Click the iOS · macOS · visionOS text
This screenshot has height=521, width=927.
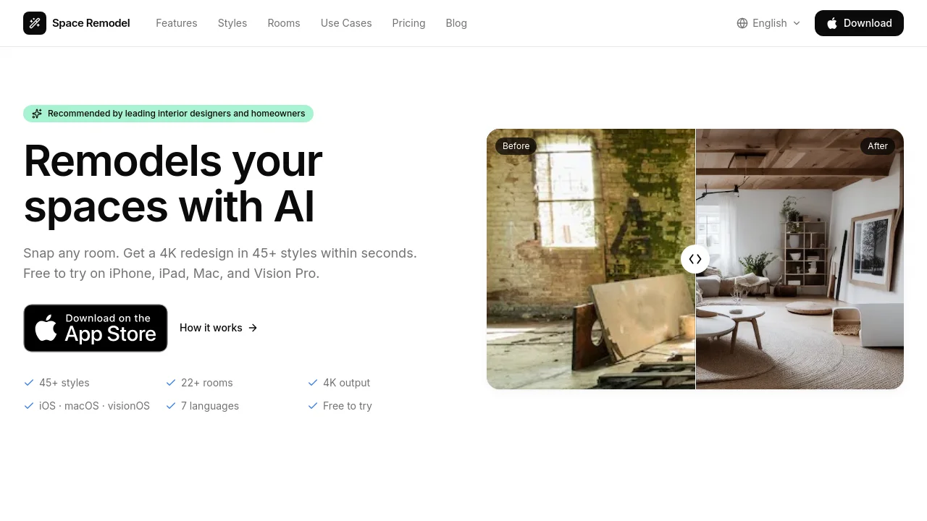click(94, 406)
